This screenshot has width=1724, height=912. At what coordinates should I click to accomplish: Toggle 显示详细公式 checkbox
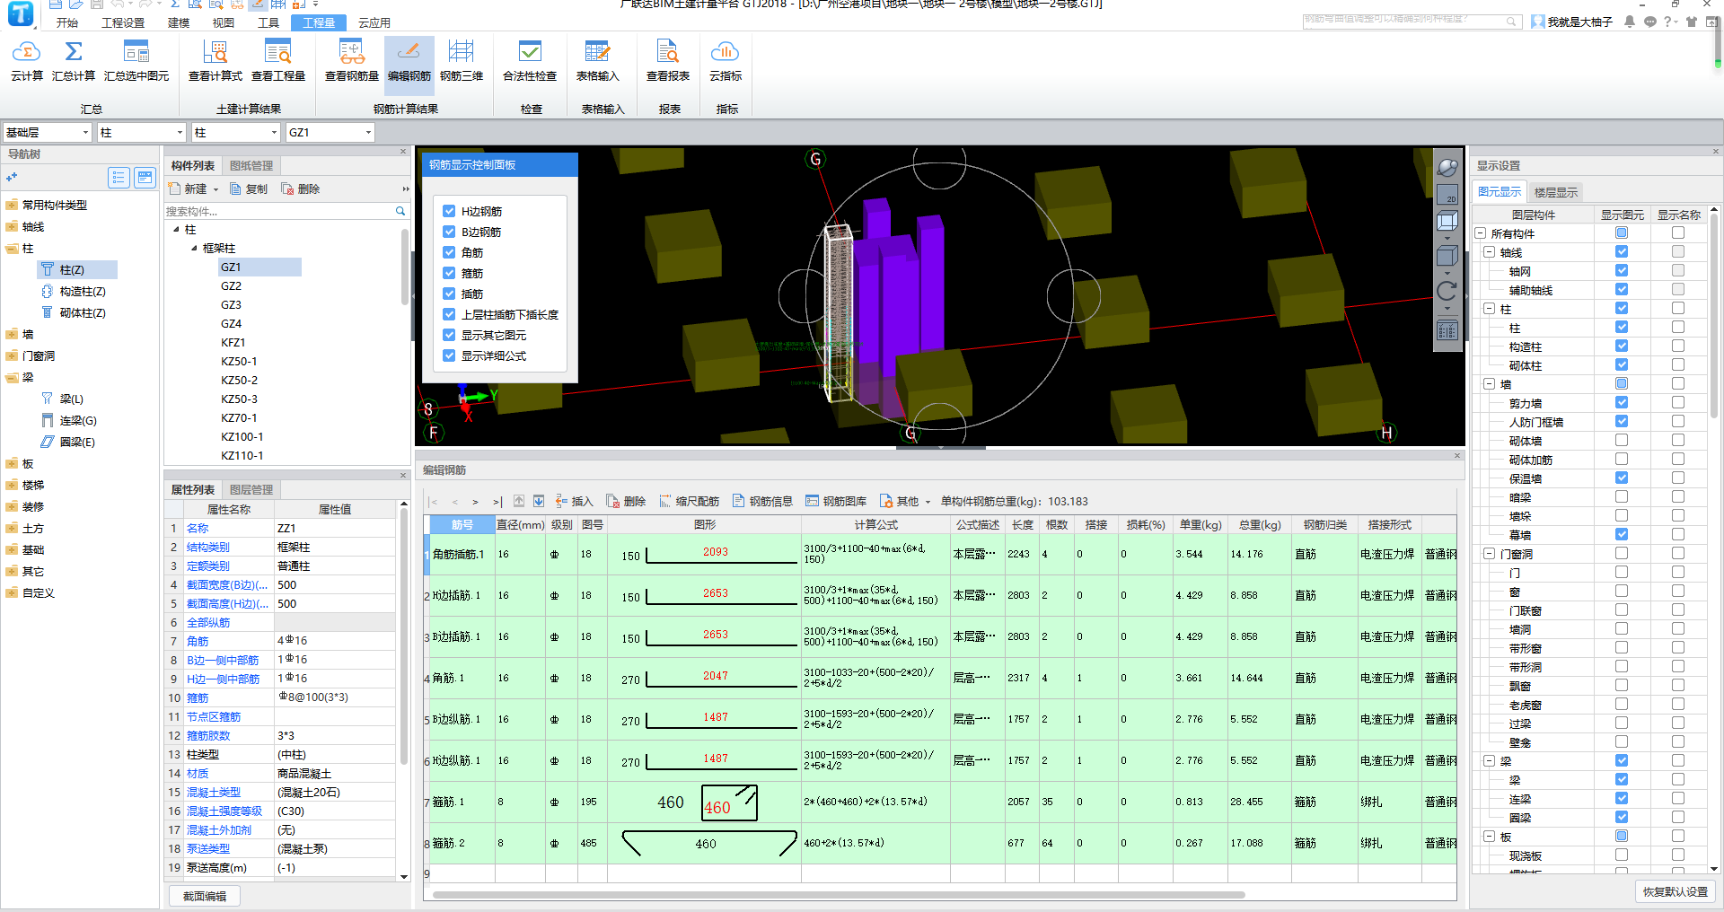click(449, 355)
